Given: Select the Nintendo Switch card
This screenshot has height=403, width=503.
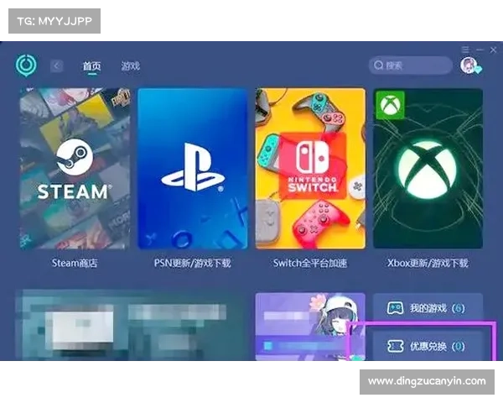Looking at the screenshot, I should click(310, 169).
